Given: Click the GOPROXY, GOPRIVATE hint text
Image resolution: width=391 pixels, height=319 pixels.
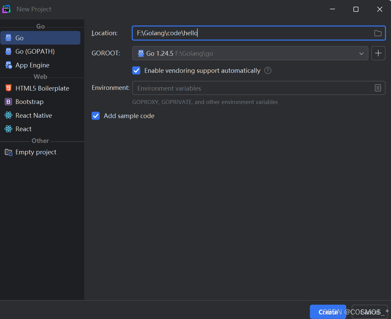Looking at the screenshot, I should (205, 102).
